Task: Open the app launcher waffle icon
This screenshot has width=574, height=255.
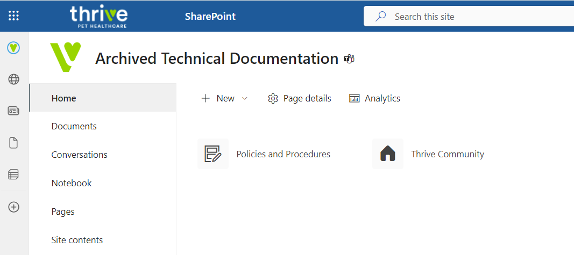Action: pos(14,16)
